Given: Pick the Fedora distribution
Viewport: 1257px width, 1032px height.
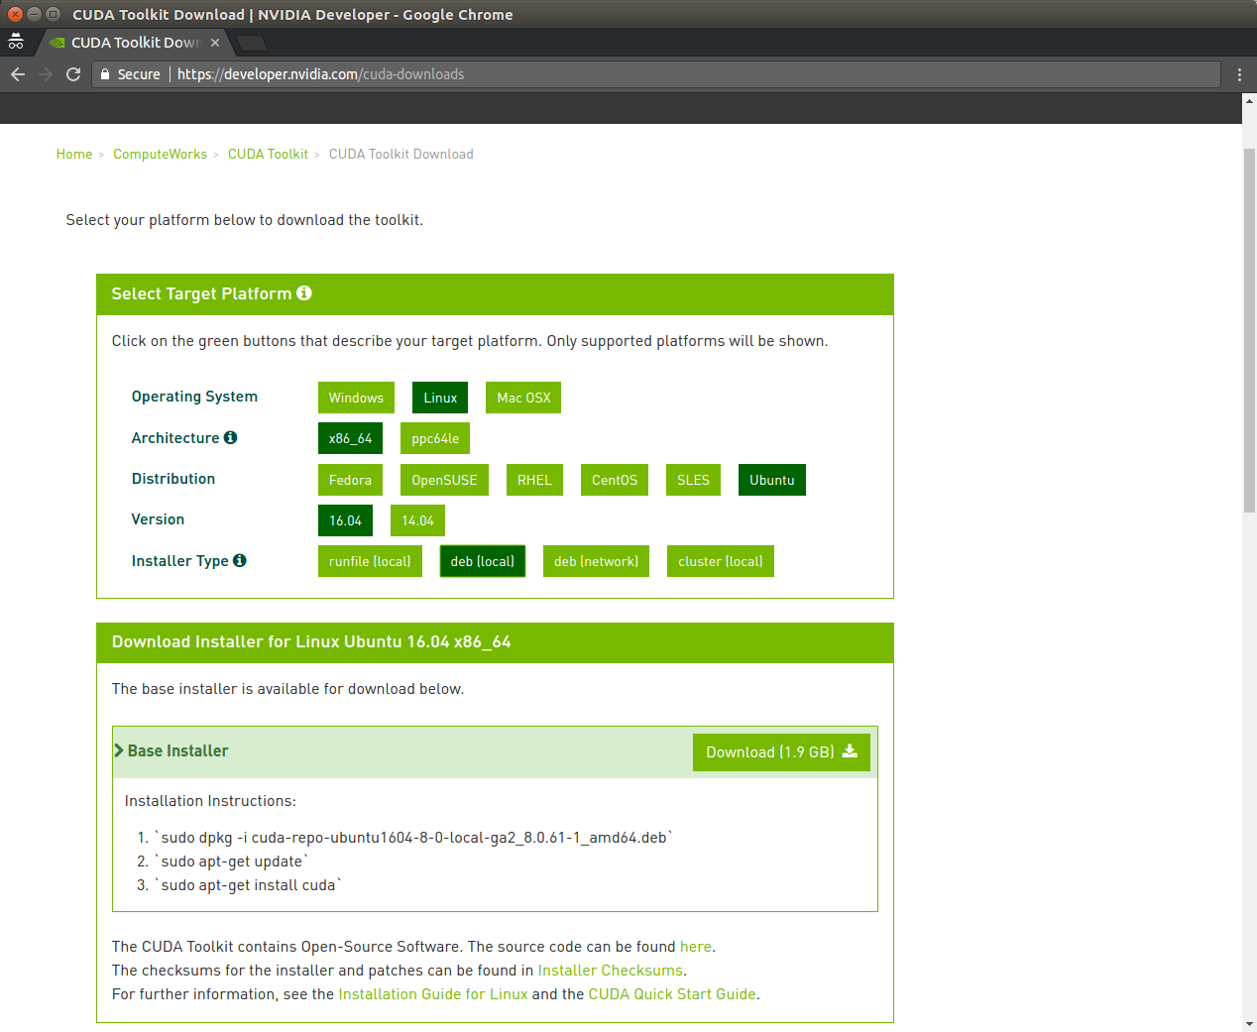Looking at the screenshot, I should 350,480.
